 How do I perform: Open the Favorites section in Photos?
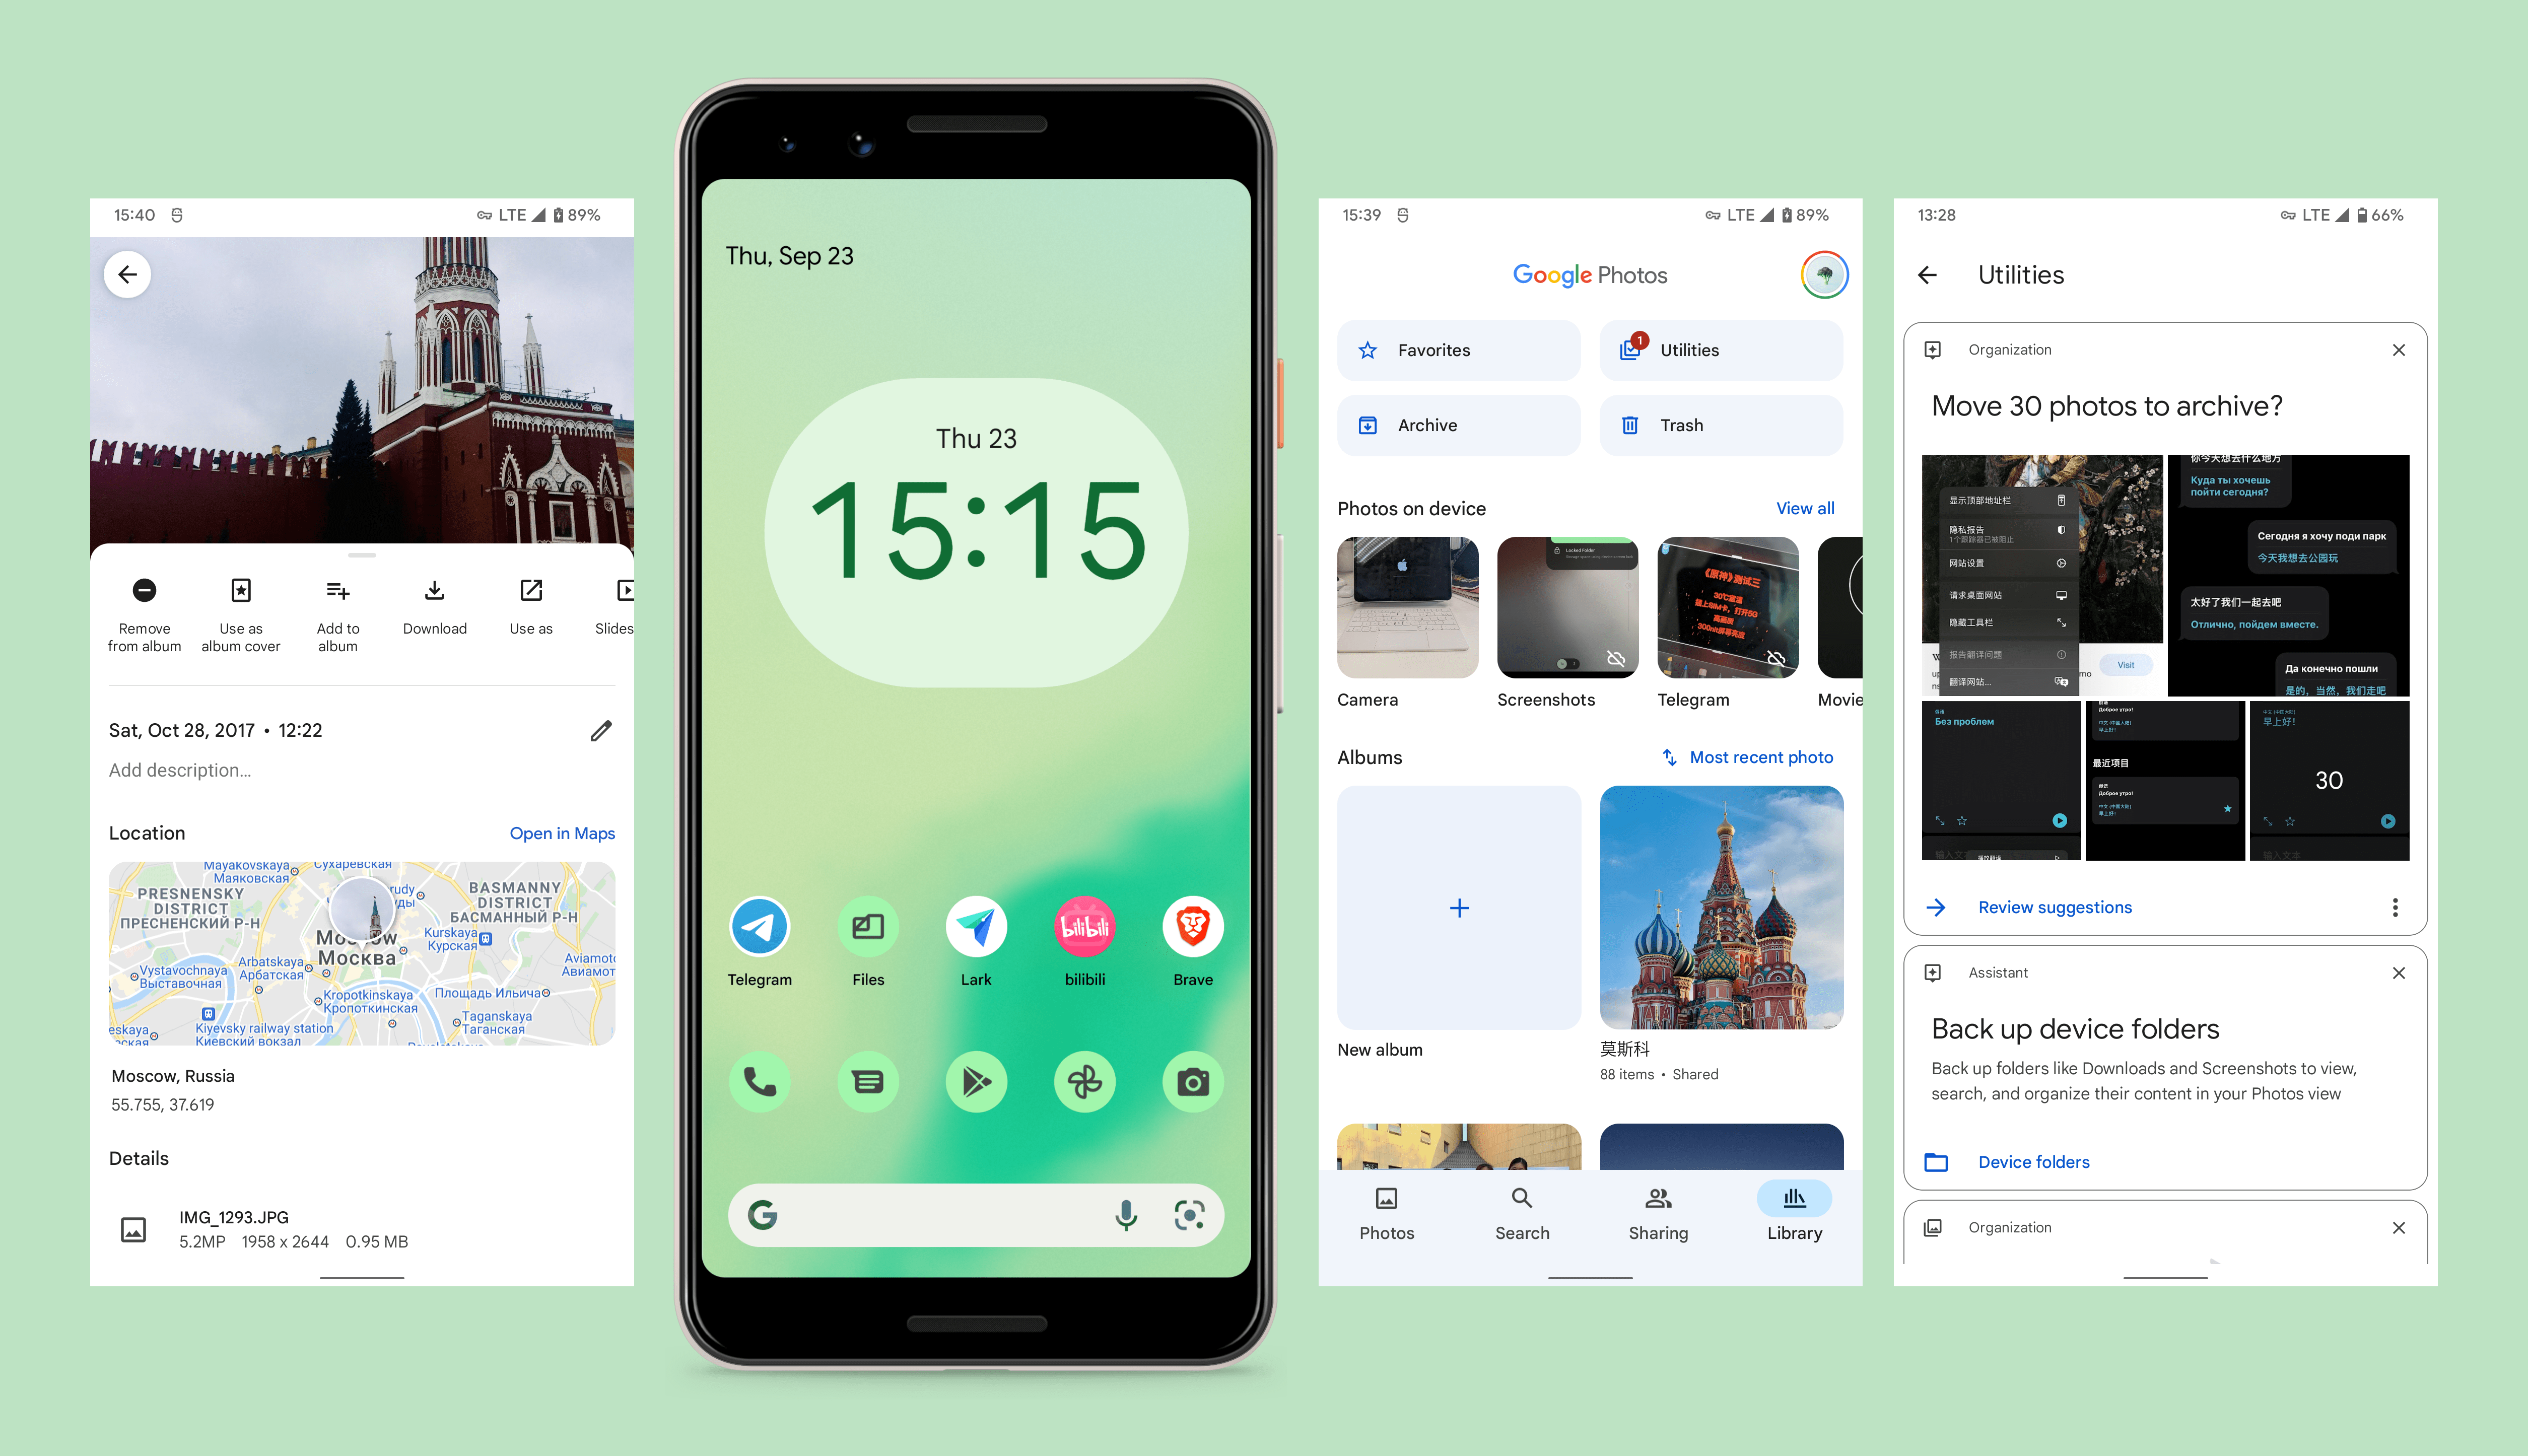point(1459,351)
